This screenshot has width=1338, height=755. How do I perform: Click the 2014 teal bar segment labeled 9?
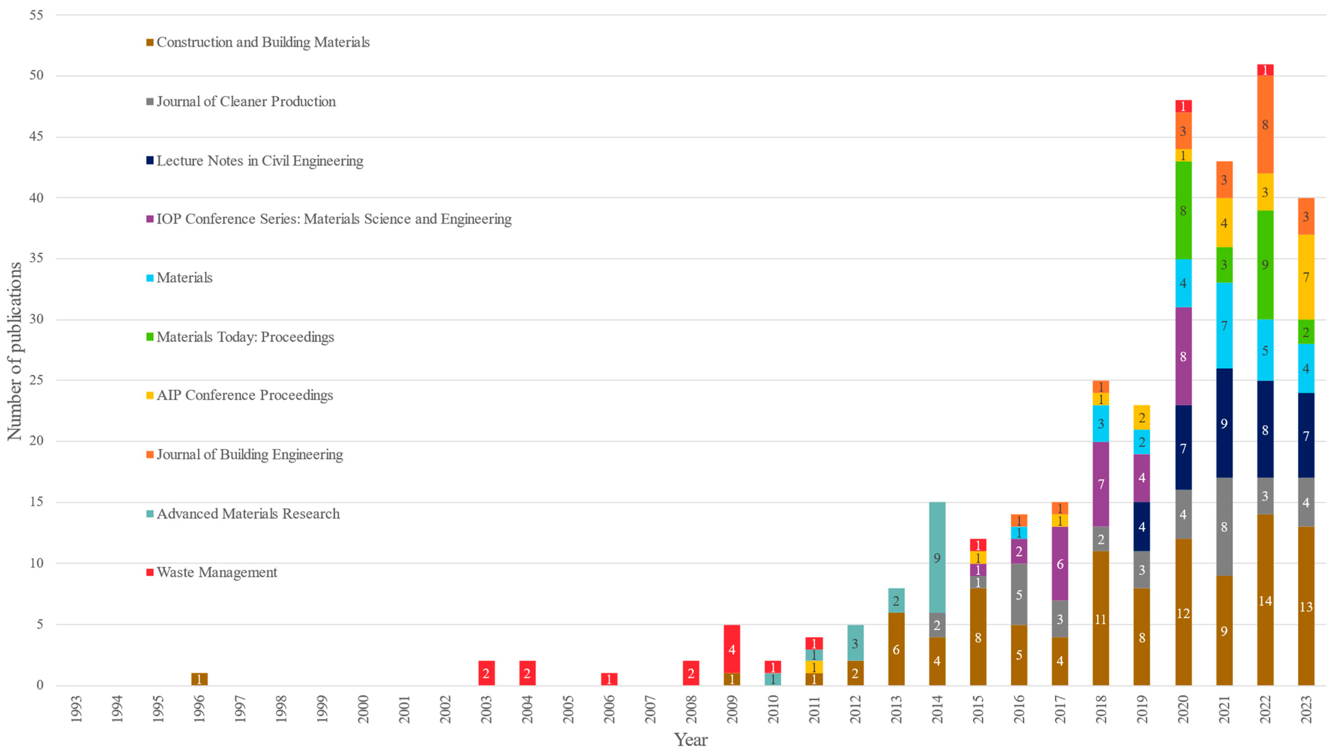coord(936,558)
